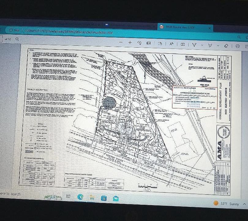Image resolution: width=248 pixels, height=221 pixels.
Task: Open the find-in-PDF search icon
Action: click(17, 39)
